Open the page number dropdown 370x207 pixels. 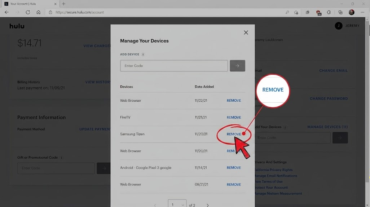click(x=177, y=203)
